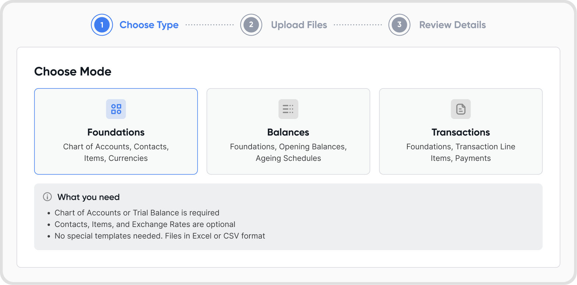Click the Choose Mode heading
The image size is (577, 285).
73,72
